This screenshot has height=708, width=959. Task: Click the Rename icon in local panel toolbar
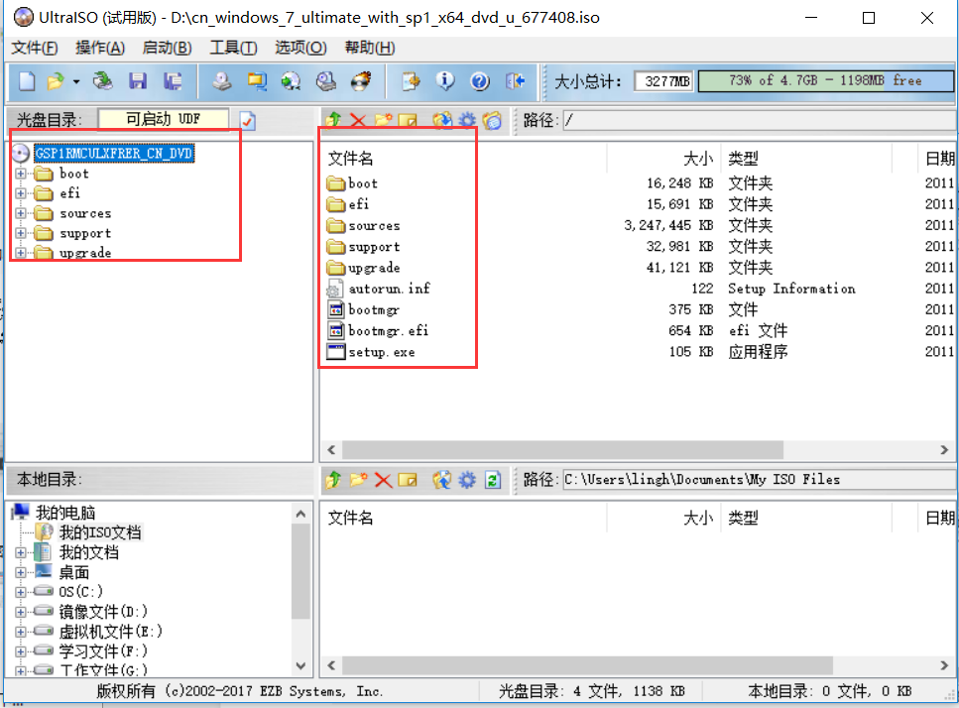tap(408, 480)
